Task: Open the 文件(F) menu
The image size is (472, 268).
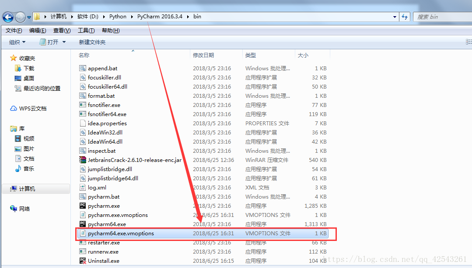Action: (14, 31)
